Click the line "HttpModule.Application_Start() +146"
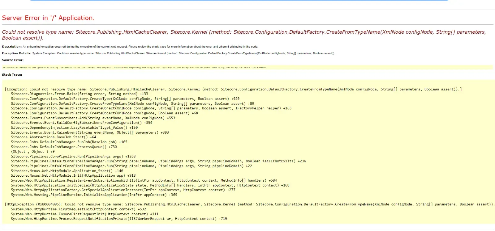Image resolution: width=495 pixels, height=231 pixels. (x=67, y=171)
